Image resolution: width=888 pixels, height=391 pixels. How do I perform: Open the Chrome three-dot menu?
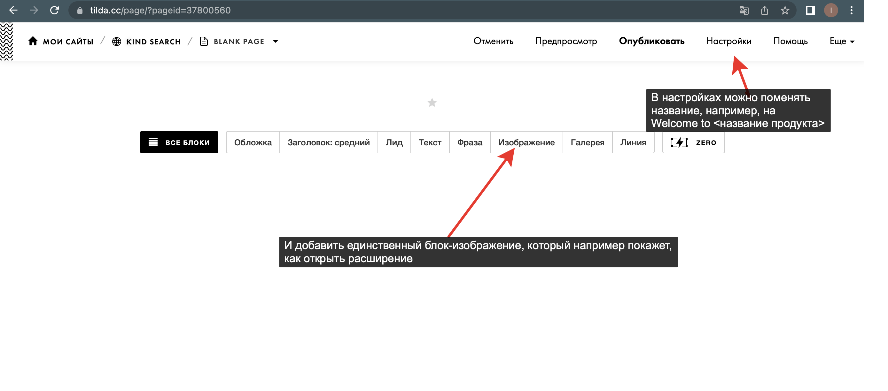tap(851, 10)
